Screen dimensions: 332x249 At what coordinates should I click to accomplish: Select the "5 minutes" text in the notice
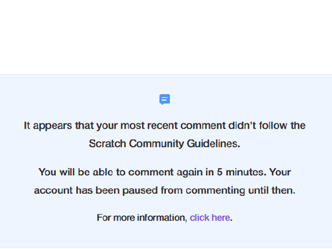click(241, 172)
